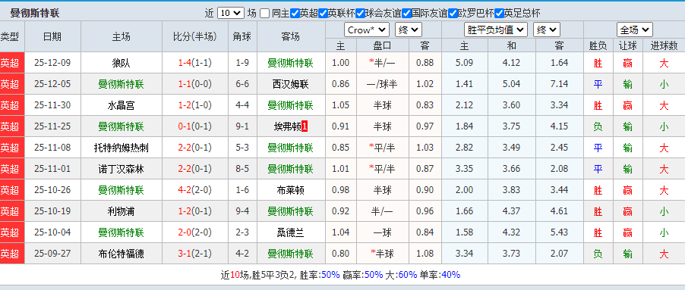Click the 利物浦 home team link
Image resolution: width=685 pixels, height=290 pixels.
pos(121,211)
